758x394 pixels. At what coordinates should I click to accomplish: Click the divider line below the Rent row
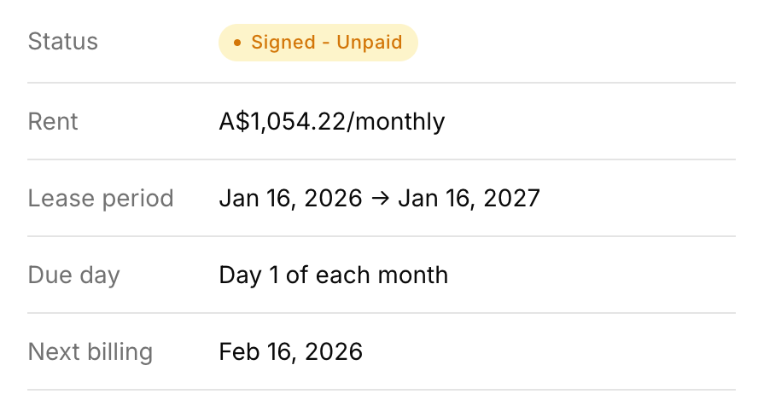pos(381,159)
